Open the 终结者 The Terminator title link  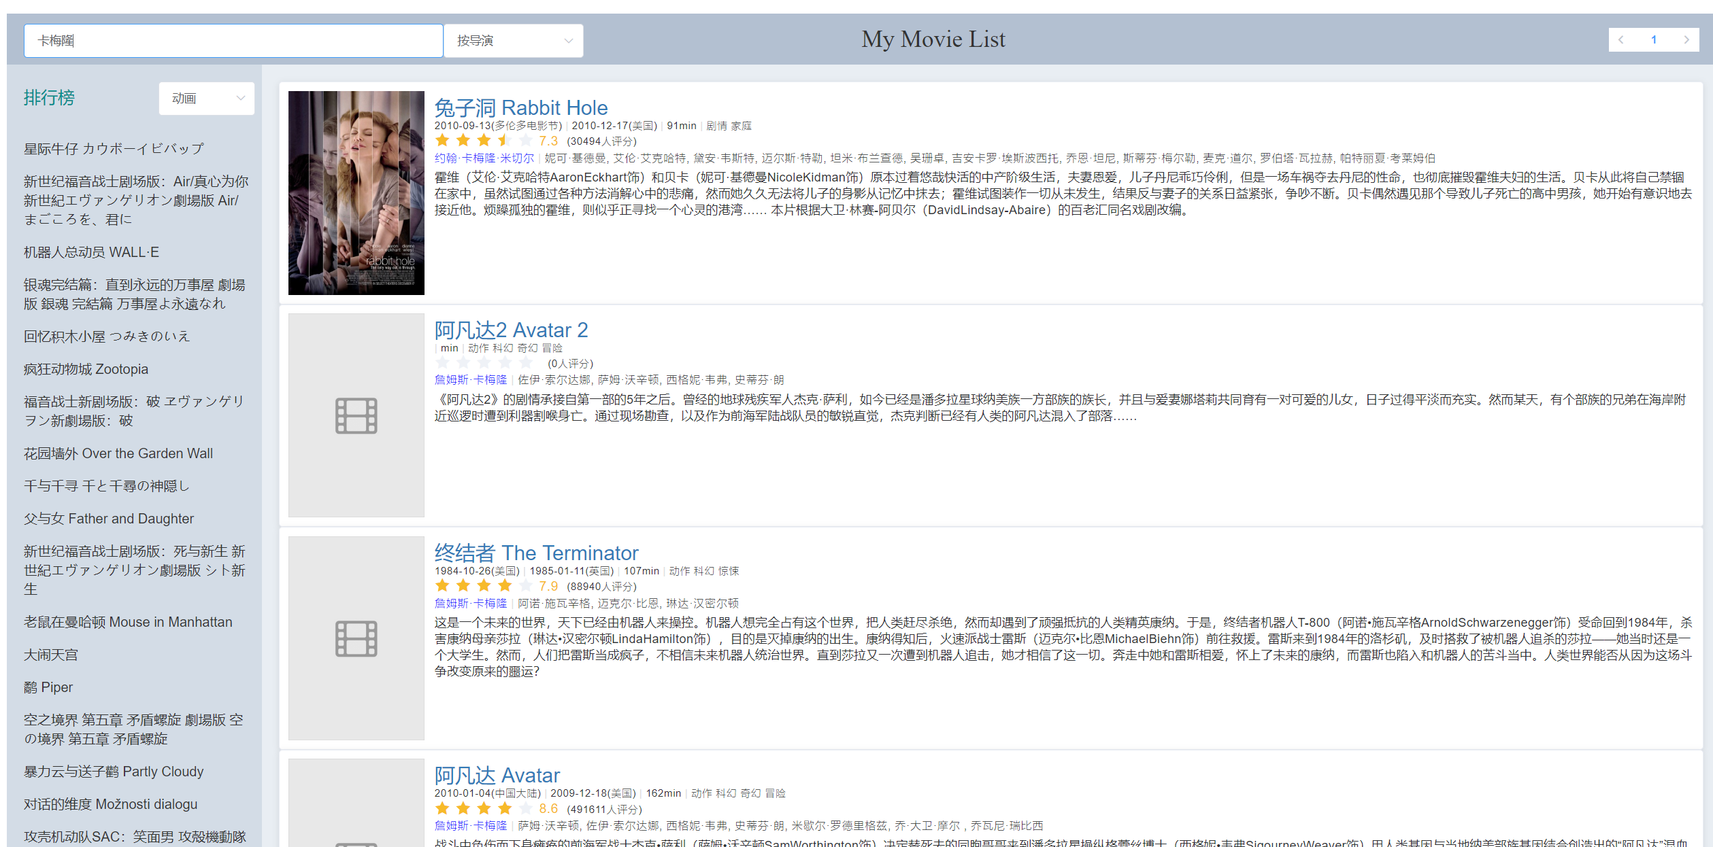click(536, 553)
